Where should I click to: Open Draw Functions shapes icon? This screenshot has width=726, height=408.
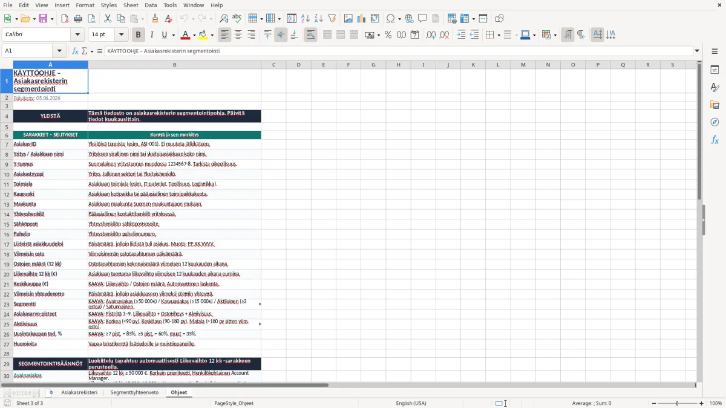pos(499,19)
